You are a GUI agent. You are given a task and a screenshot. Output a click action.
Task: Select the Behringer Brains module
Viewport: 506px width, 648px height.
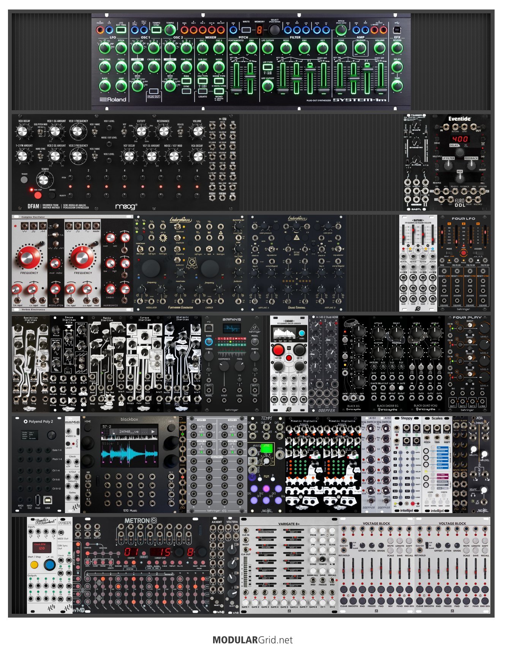pos(232,364)
